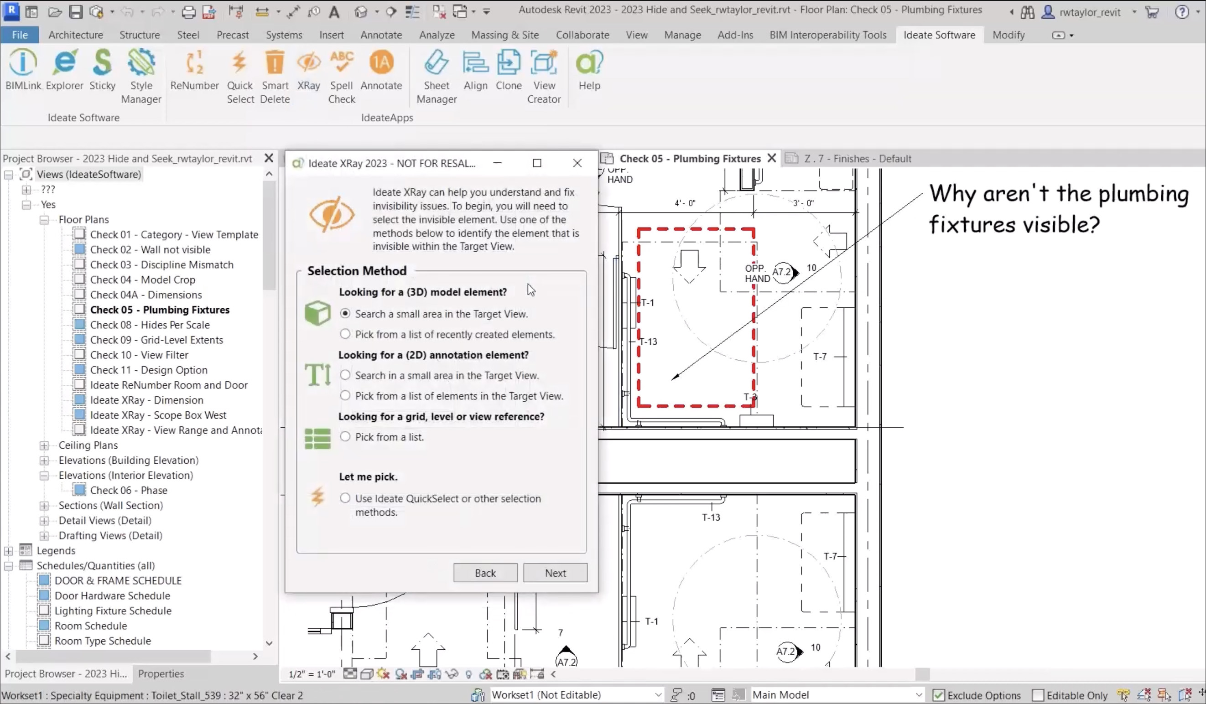Open Ideate Explorer tool
The height and width of the screenshot is (704, 1206).
pos(65,70)
